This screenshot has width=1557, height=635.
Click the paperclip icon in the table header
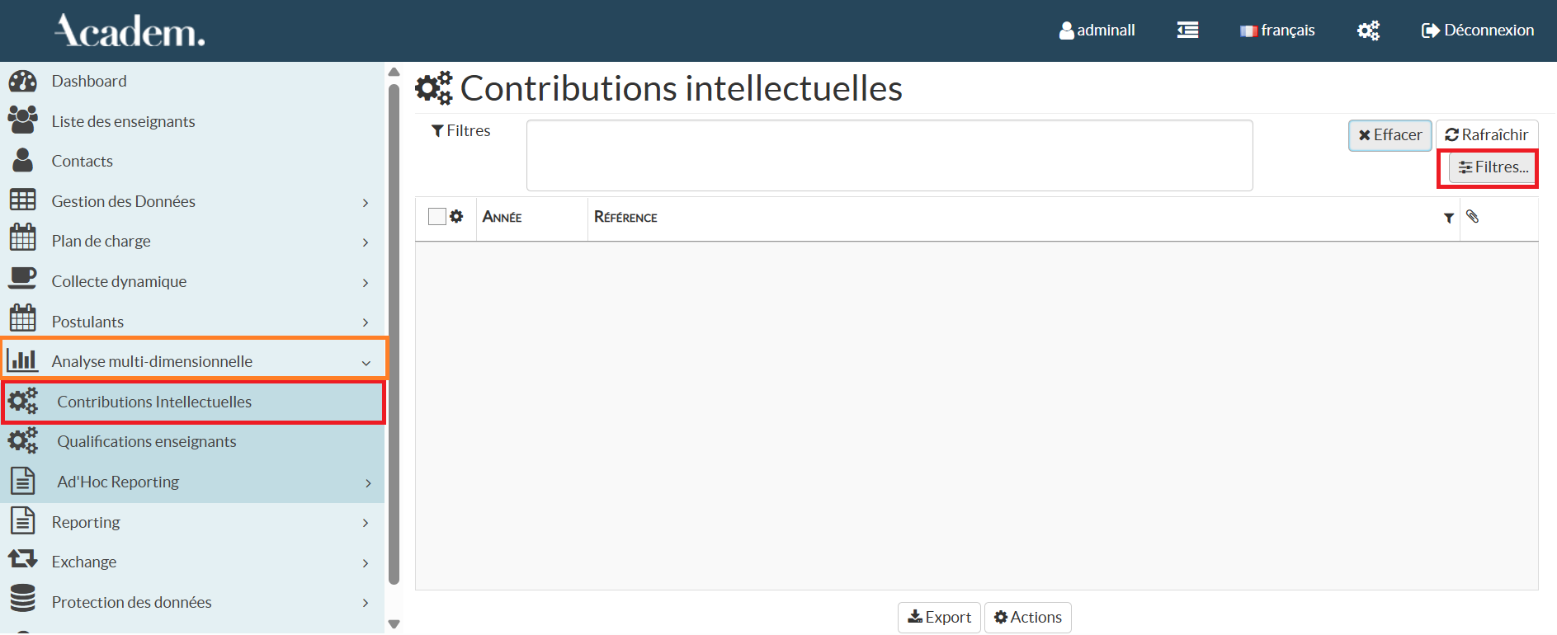click(1474, 217)
